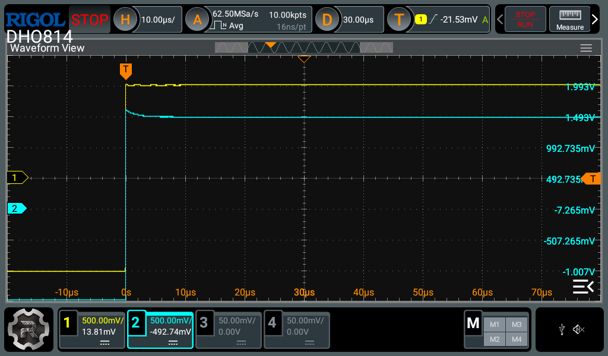Open the Waveform View hamburger menu

[586, 48]
